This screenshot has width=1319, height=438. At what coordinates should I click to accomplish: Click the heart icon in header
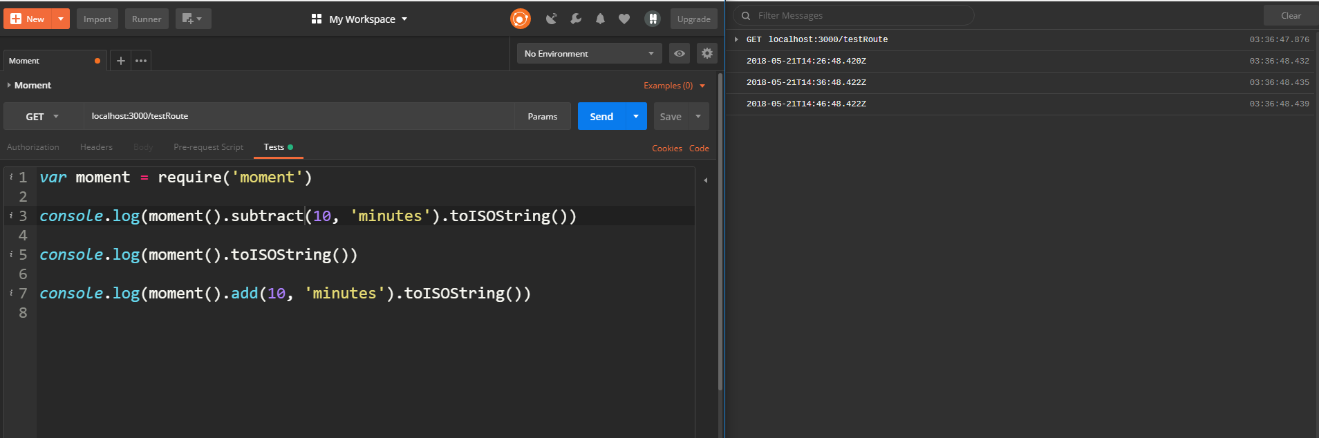(x=624, y=19)
